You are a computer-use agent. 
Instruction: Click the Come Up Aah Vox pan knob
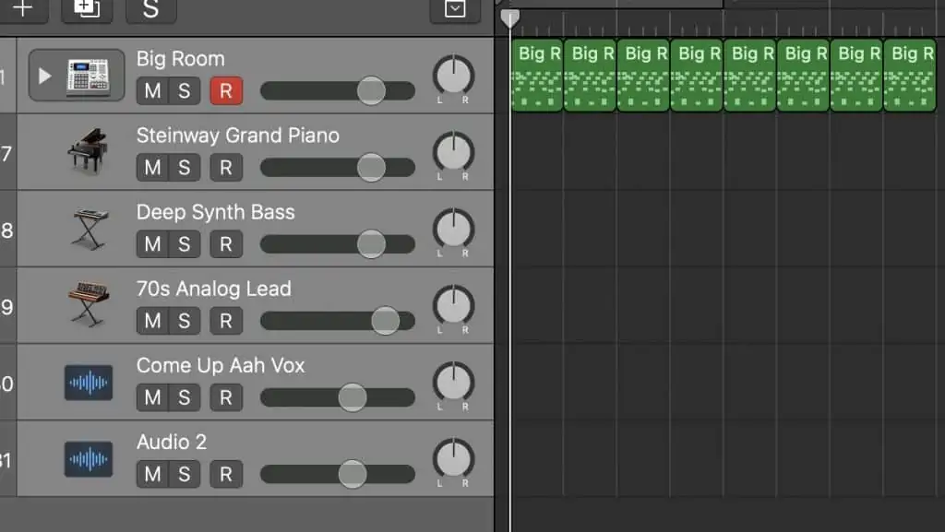(x=453, y=382)
